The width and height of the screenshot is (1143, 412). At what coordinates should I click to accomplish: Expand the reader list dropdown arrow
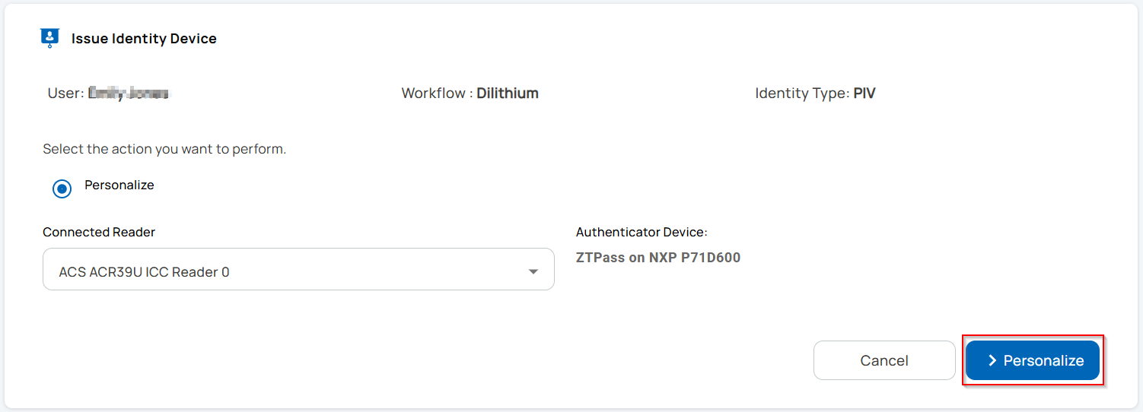[533, 272]
